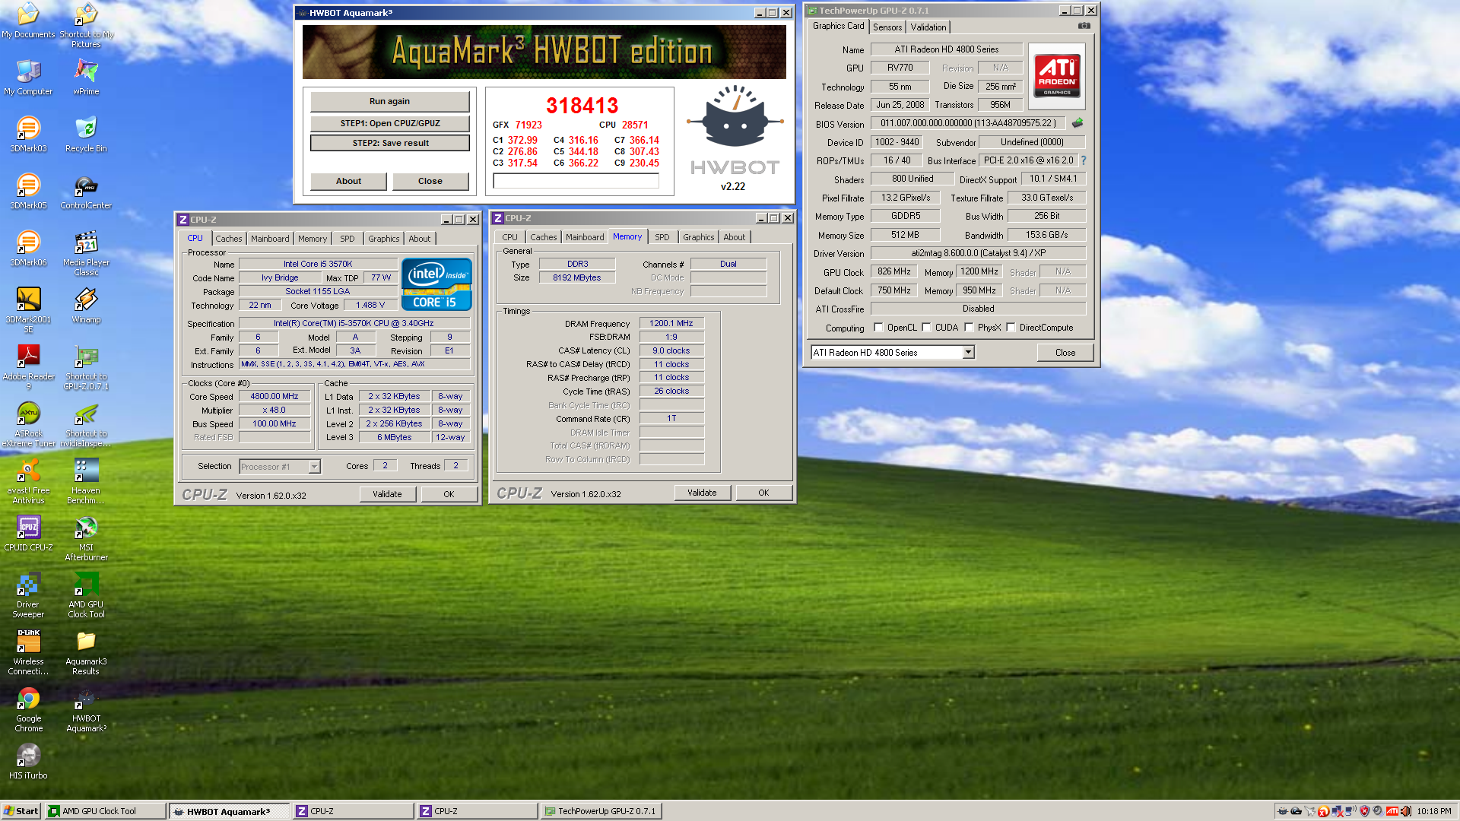Image resolution: width=1460 pixels, height=821 pixels.
Task: Open the D-Link Wireless Connection icon
Action: (28, 652)
